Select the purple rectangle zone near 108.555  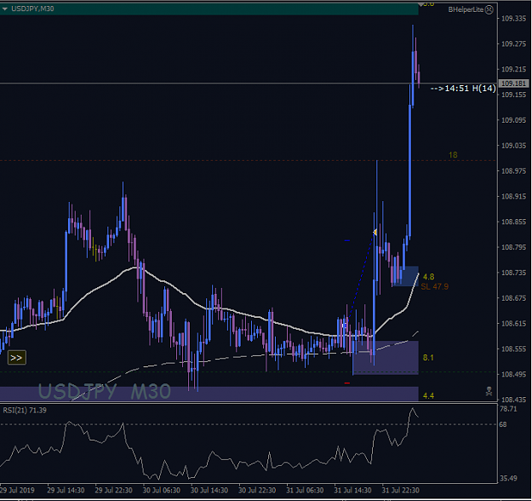click(x=386, y=358)
